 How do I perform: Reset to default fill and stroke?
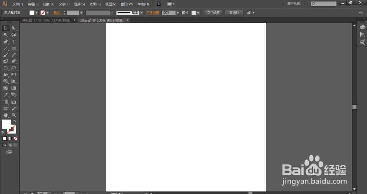coord(3,132)
